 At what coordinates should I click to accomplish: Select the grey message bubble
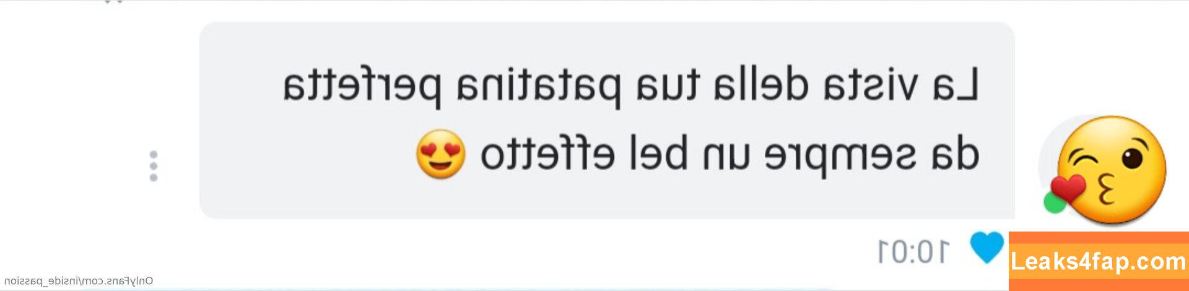click(607, 120)
